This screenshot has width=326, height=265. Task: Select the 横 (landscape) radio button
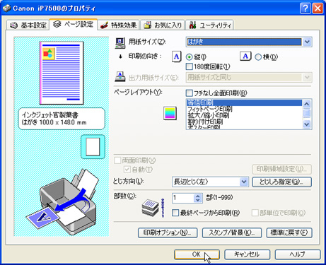[258, 57]
